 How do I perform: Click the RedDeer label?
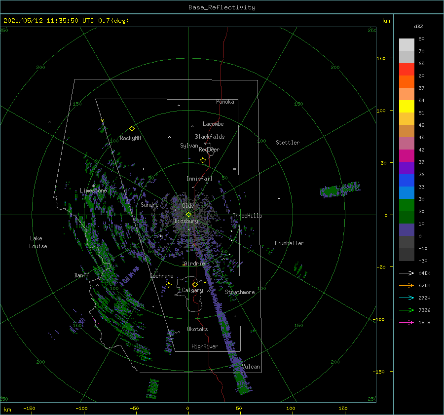pyautogui.click(x=209, y=150)
